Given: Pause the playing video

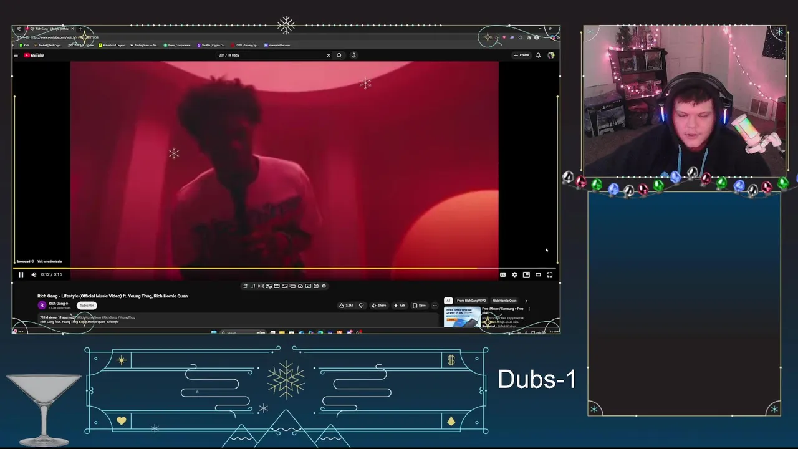Looking at the screenshot, I should click(21, 274).
